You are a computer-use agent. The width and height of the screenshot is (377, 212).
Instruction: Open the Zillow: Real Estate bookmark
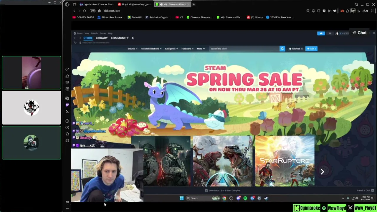111,17
